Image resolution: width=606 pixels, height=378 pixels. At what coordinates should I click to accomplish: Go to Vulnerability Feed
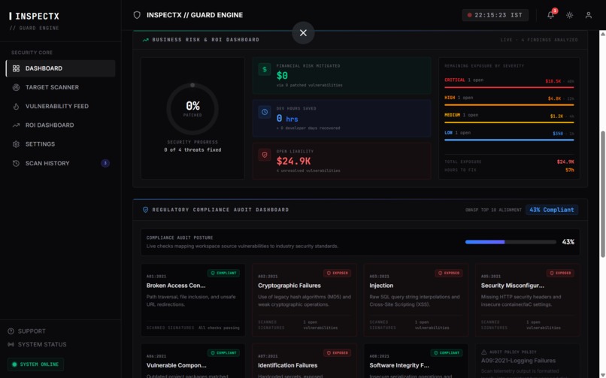tap(61, 106)
